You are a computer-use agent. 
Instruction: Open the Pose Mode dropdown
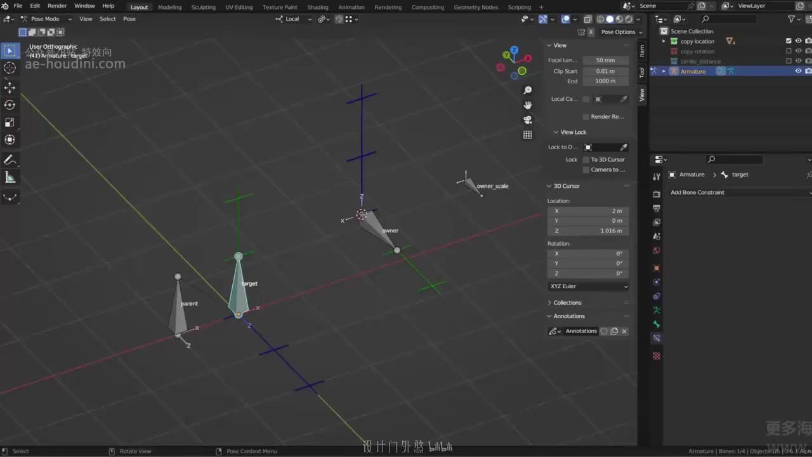click(45, 19)
